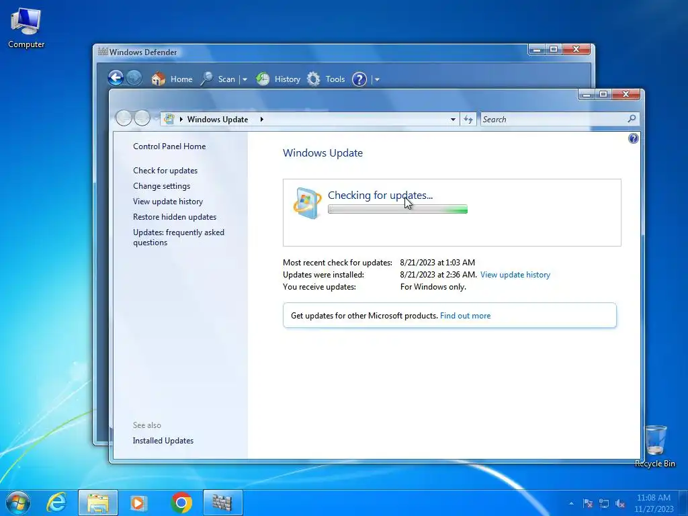Click Windows Defender forward arrow button
Screen dimensions: 688x516
pyautogui.click(x=134, y=79)
